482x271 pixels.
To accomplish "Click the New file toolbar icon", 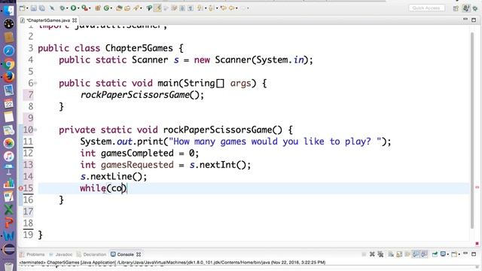I will click(x=22, y=8).
